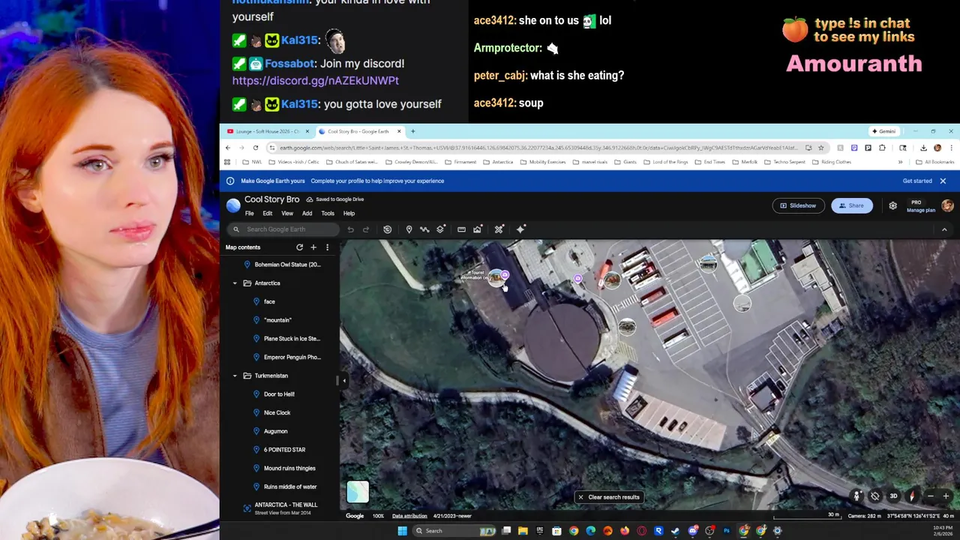Click the satellite data tool icon
The height and width of the screenshot is (540, 960).
(x=499, y=229)
